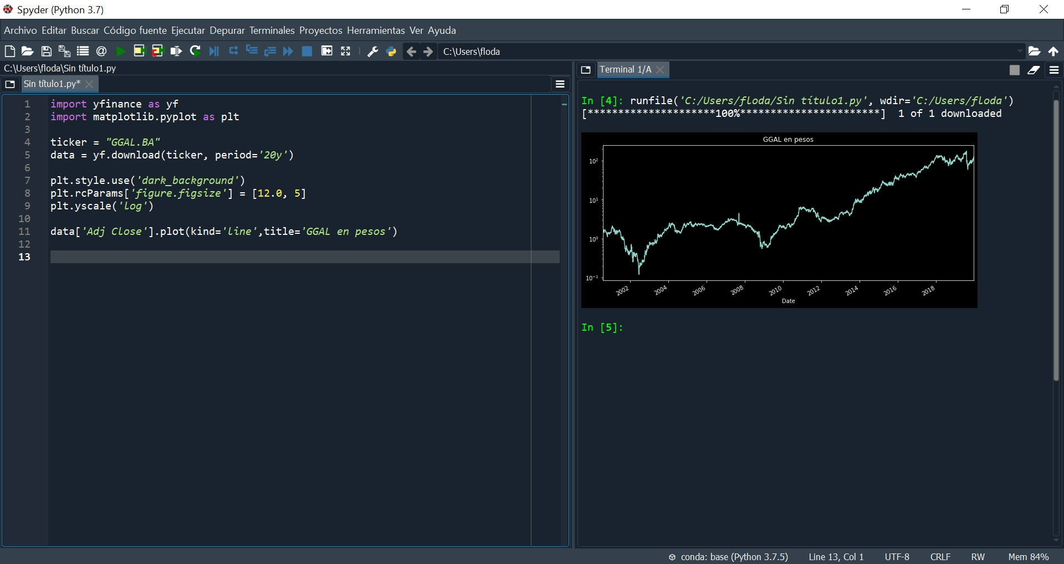This screenshot has width=1064, height=564.
Task: Click the In [5]: console prompt
Action: click(602, 327)
